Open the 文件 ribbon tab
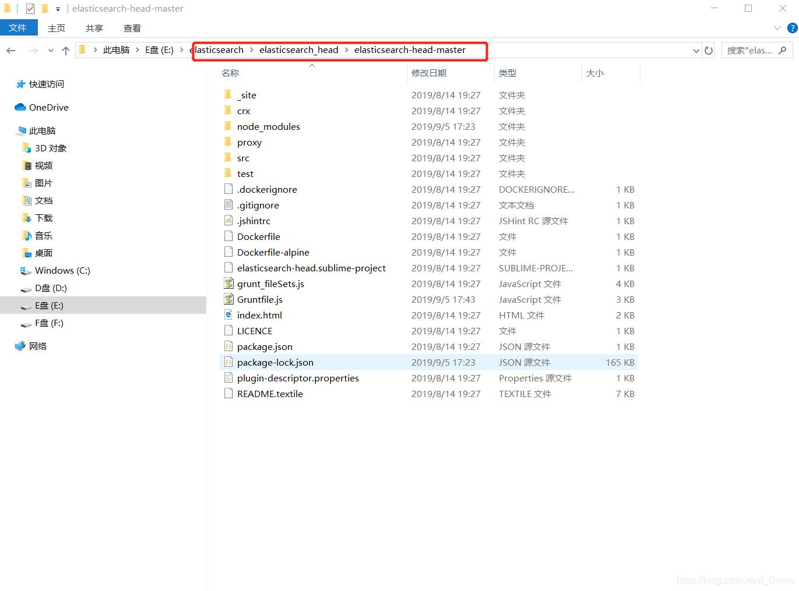799x591 pixels. point(19,27)
